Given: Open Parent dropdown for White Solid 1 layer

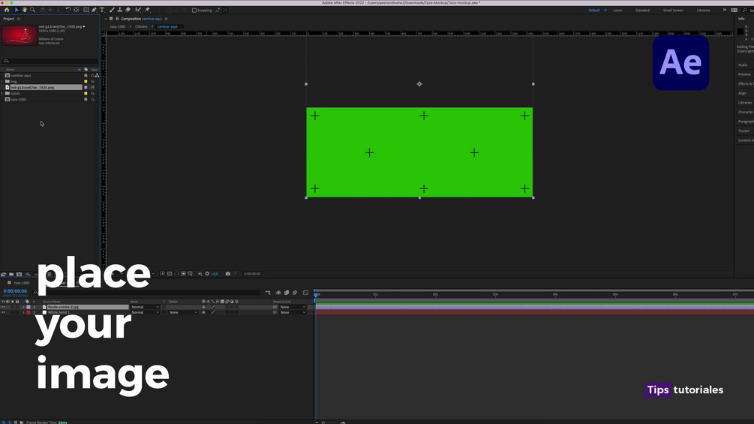Looking at the screenshot, I should 293,312.
